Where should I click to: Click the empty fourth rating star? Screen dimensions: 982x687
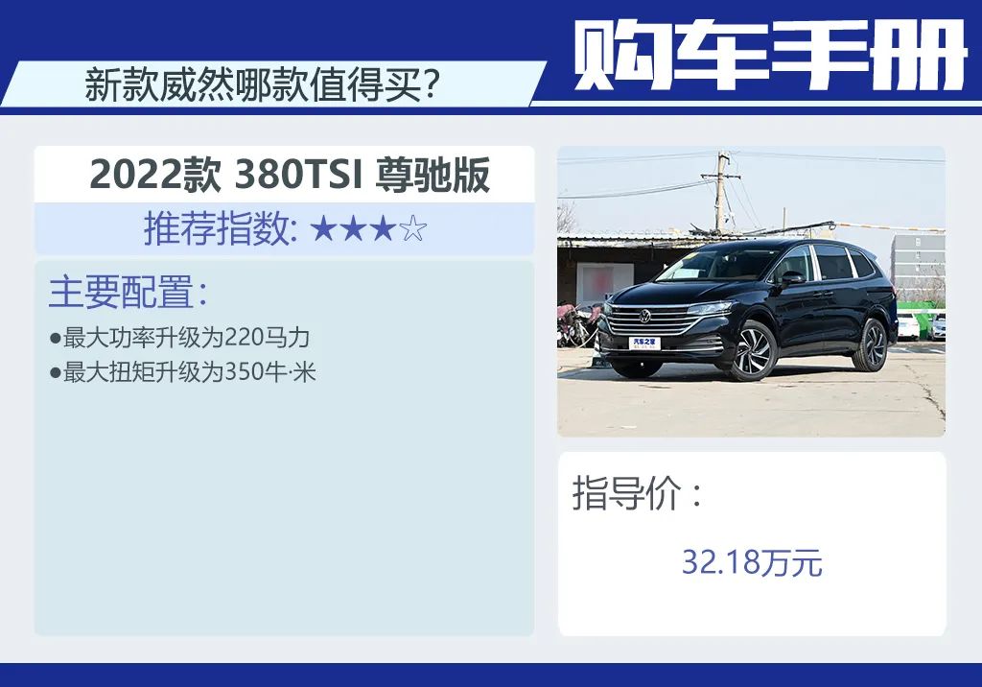[x=412, y=228]
